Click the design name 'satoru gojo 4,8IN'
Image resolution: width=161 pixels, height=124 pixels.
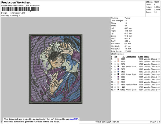pos(17,13)
